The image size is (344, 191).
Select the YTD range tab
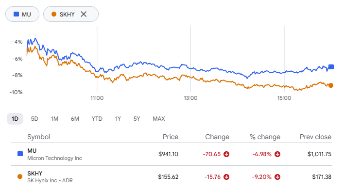[x=97, y=119]
